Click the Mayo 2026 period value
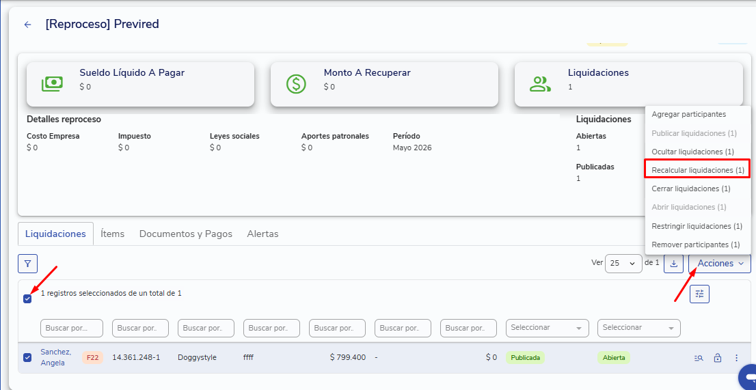The width and height of the screenshot is (756, 390). pos(412,148)
